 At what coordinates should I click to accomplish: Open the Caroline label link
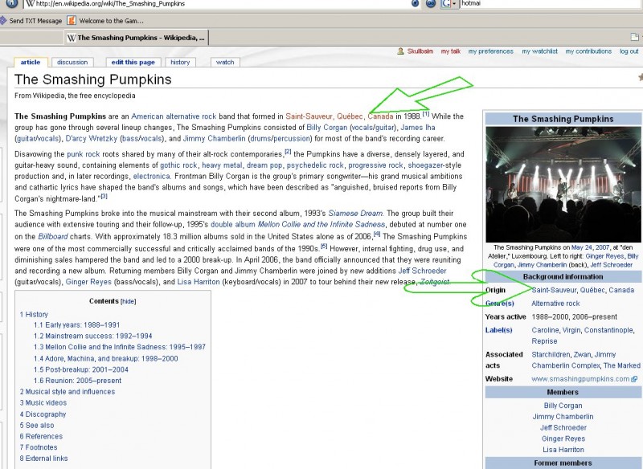(545, 330)
